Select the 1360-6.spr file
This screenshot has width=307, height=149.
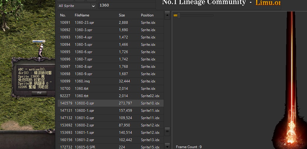point(111,52)
